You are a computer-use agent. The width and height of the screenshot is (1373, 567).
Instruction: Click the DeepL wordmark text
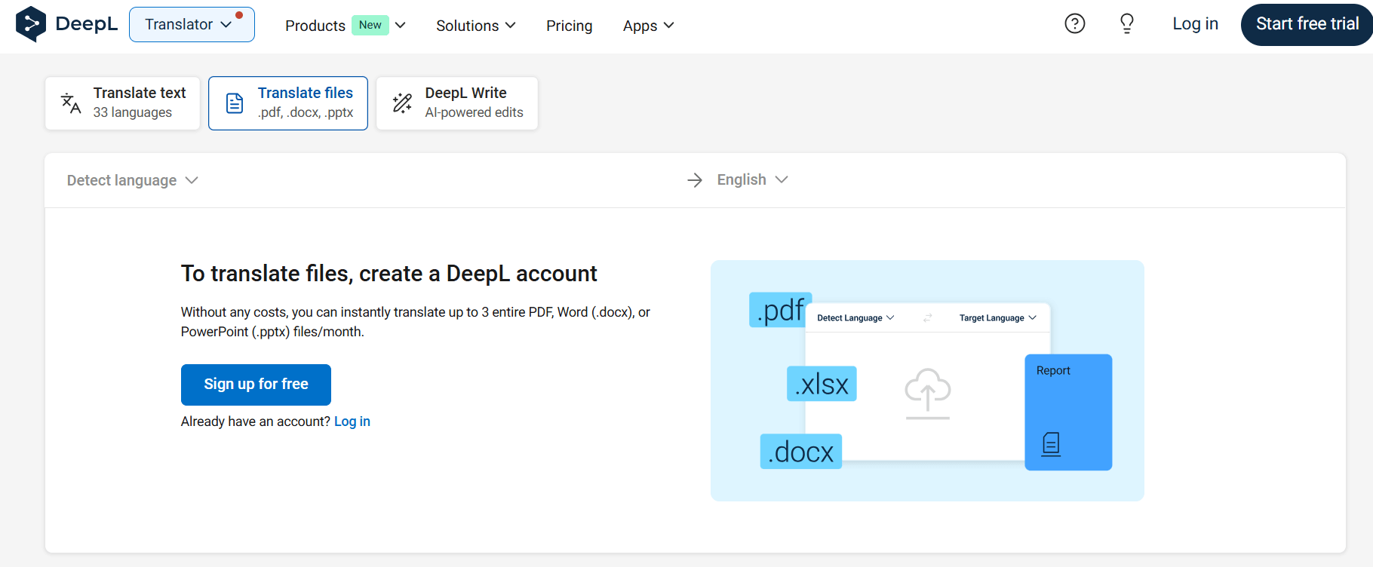click(87, 24)
